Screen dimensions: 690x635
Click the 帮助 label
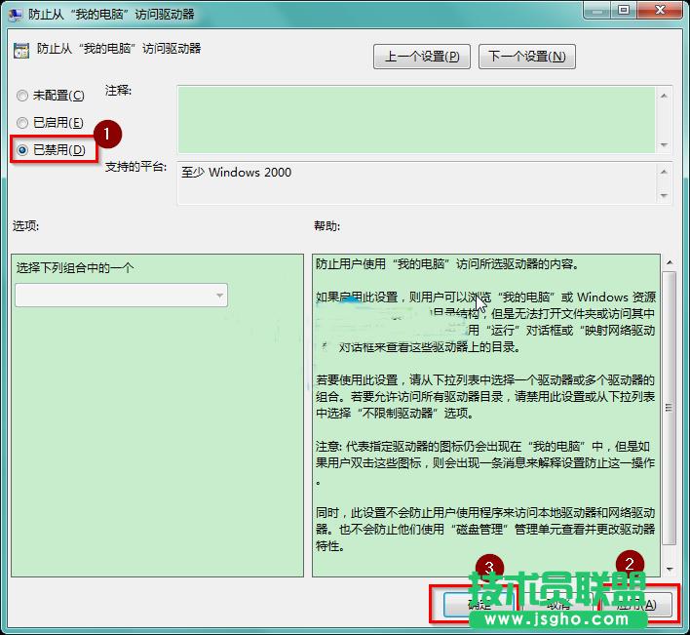coord(326,226)
